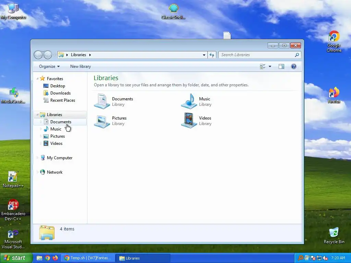Open the Videos library icon in main pane

pyautogui.click(x=189, y=121)
